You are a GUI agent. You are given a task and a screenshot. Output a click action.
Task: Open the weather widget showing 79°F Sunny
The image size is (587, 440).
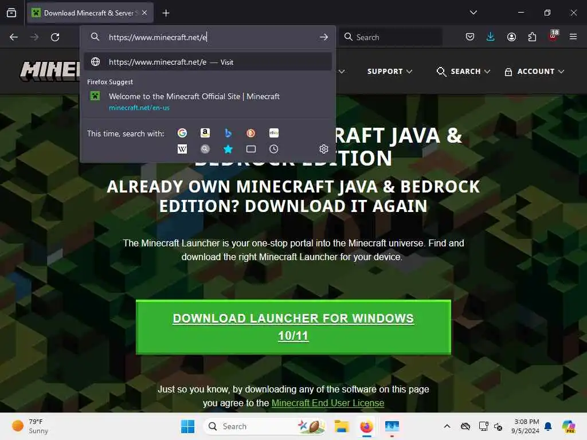tap(30, 426)
